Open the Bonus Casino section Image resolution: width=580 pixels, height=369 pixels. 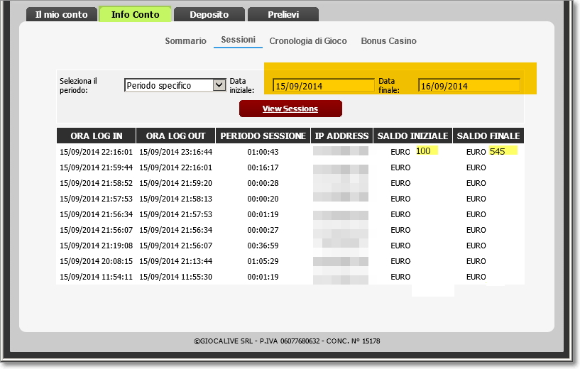click(x=389, y=40)
